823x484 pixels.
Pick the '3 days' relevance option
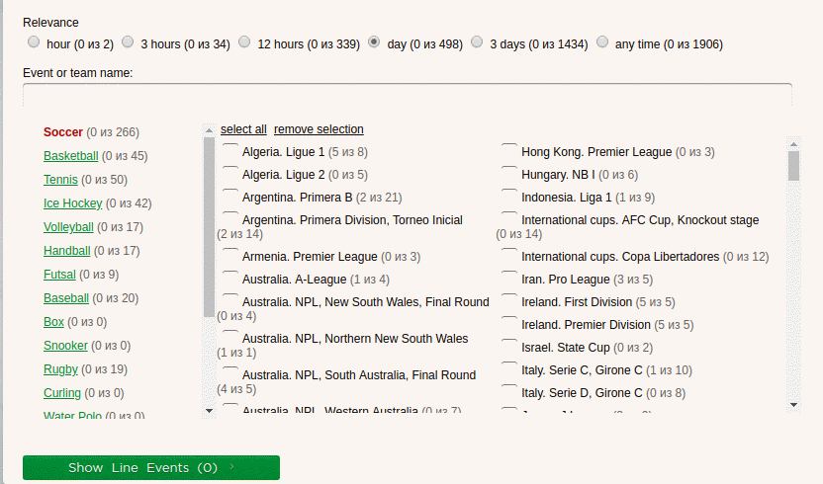click(x=477, y=42)
